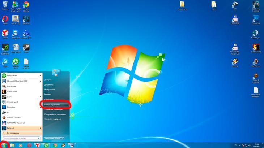Image resolution: width=264 pixels, height=148 pixels.
Task: Open the EVE Online Launcher desktop icon
Action: coord(256,6)
